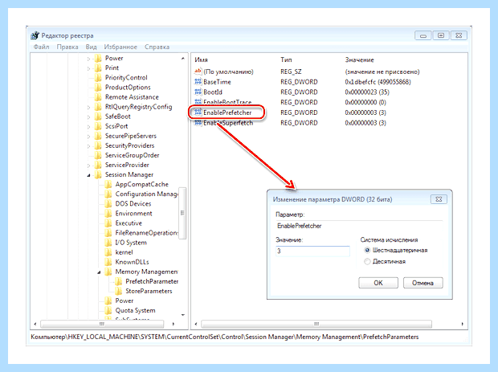This screenshot has height=372, width=498.
Task: Select the Десятичная radio button
Action: [367, 261]
